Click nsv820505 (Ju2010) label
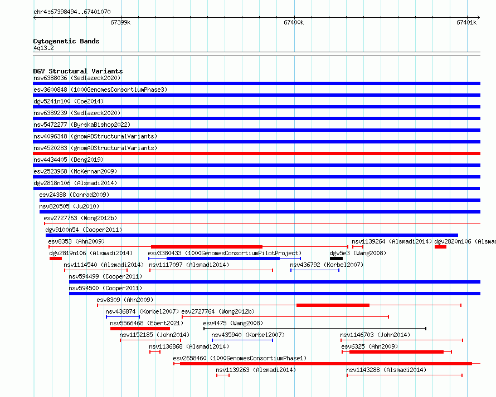Viewport: 496px width, 397px height. 69,206
